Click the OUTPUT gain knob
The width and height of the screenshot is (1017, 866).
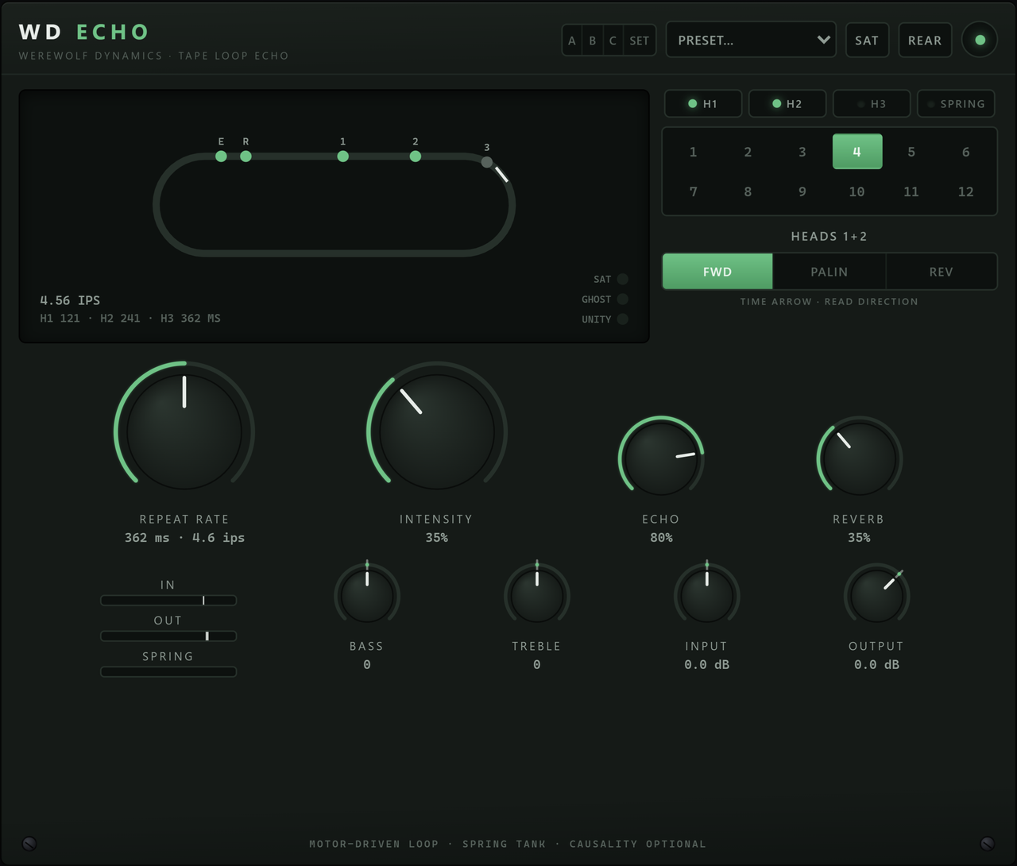click(x=877, y=595)
